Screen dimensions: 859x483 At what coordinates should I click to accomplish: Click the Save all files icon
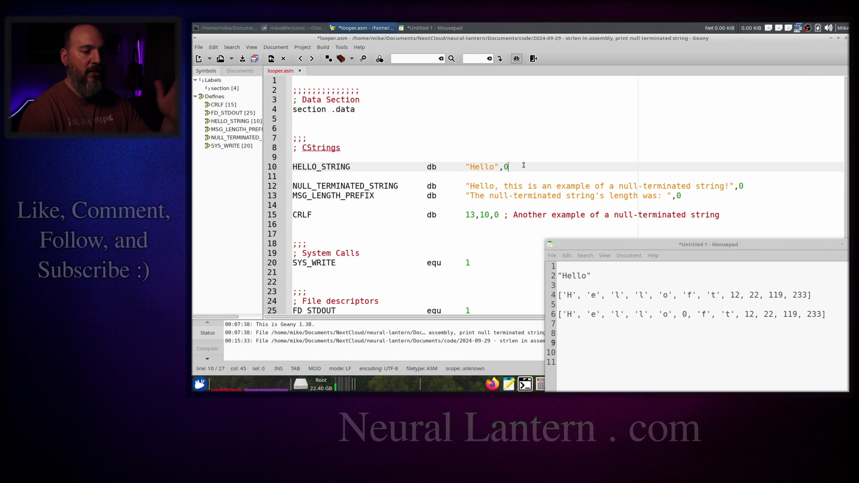[255, 59]
